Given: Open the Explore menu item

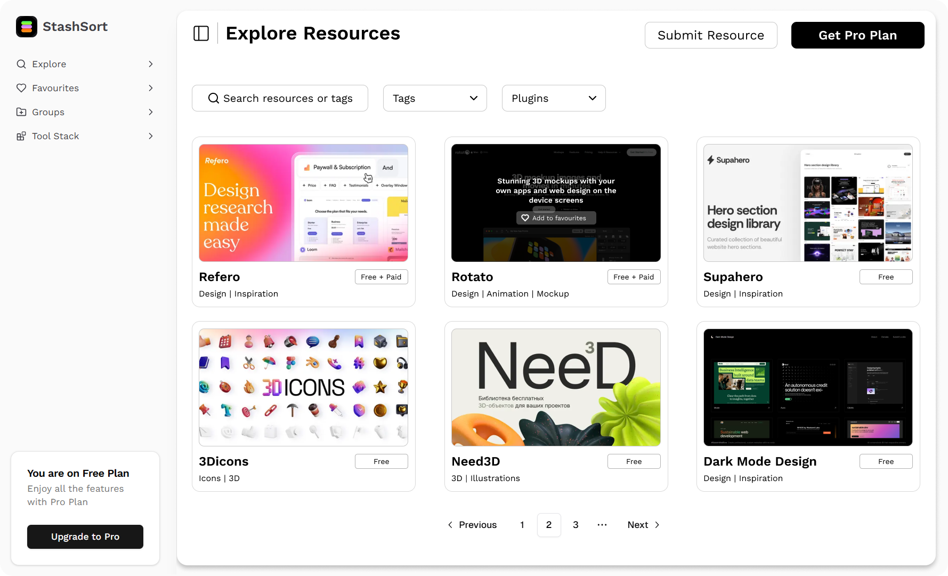Looking at the screenshot, I should (x=85, y=64).
